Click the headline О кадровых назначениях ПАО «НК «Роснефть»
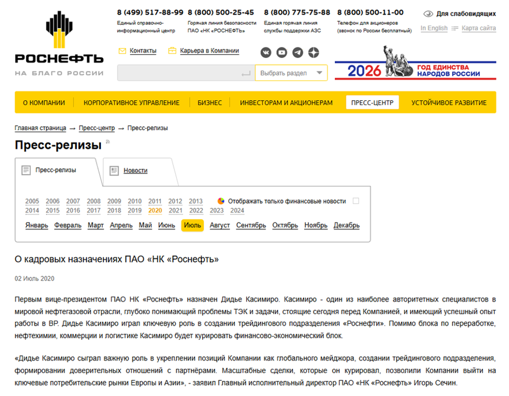 coord(117,259)
